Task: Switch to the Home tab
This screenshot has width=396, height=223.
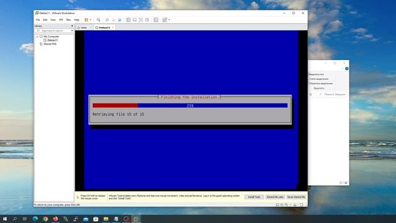Action: 84,27
